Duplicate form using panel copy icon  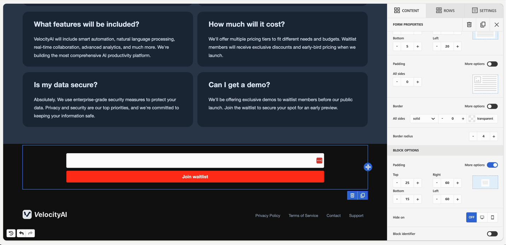pos(483,25)
